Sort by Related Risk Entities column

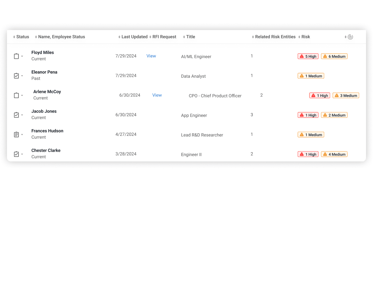coord(275,37)
